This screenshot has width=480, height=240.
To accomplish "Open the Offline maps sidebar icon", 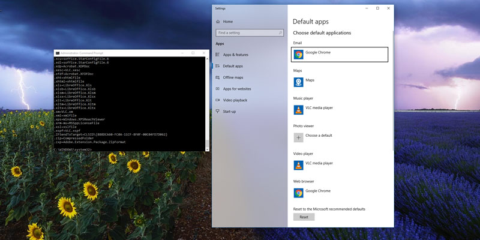I will click(x=217, y=77).
